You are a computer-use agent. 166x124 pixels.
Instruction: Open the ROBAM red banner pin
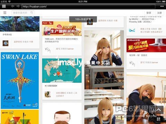click(146, 45)
